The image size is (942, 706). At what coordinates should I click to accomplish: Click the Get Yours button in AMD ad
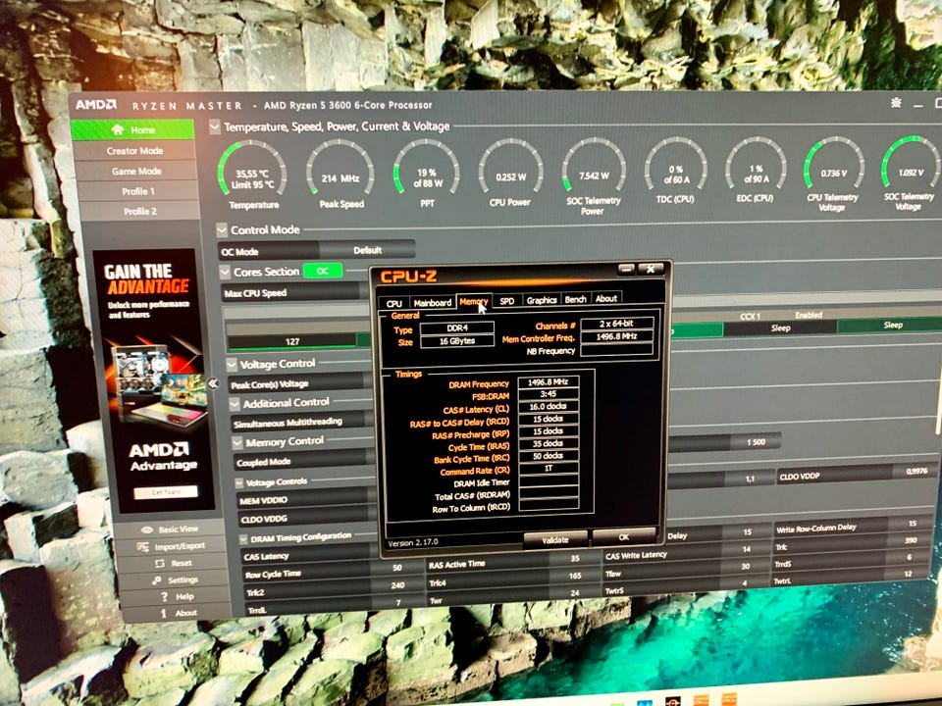[x=165, y=492]
